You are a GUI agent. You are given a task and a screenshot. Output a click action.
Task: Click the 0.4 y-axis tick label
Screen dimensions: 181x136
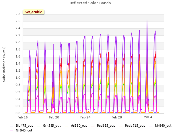pyautogui.click(x=18, y=99)
